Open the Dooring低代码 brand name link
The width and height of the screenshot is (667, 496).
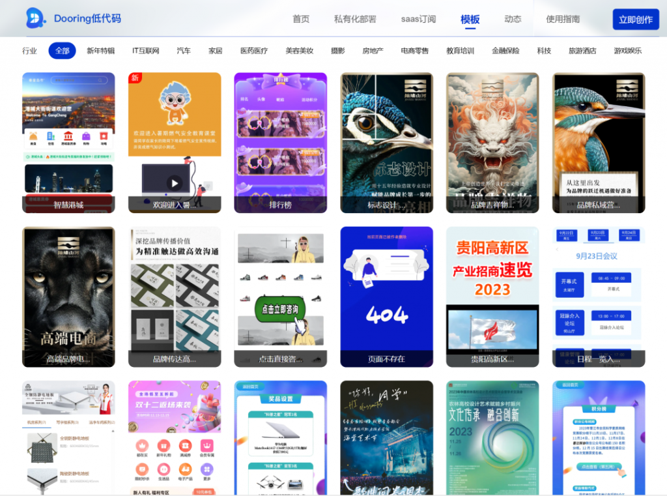(87, 18)
